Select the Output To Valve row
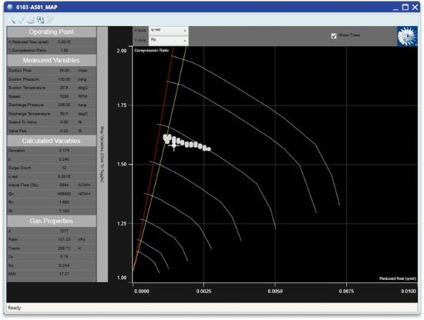424x320 pixels. (52, 122)
